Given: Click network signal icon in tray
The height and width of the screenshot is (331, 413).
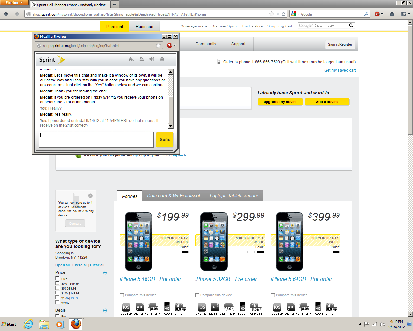Looking at the screenshot, I should click(375, 324).
